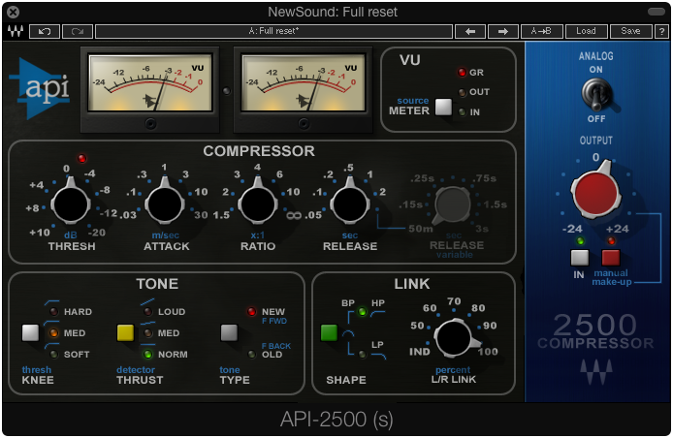Click the 30 attack scale mark

tap(201, 215)
